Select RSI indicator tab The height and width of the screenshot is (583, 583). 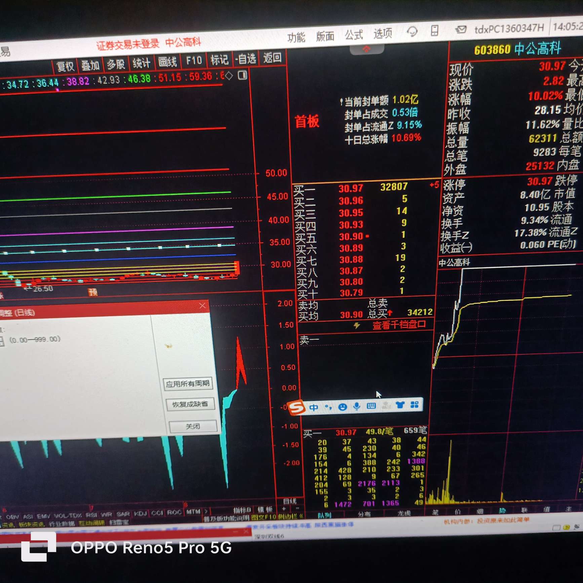pyautogui.click(x=92, y=515)
